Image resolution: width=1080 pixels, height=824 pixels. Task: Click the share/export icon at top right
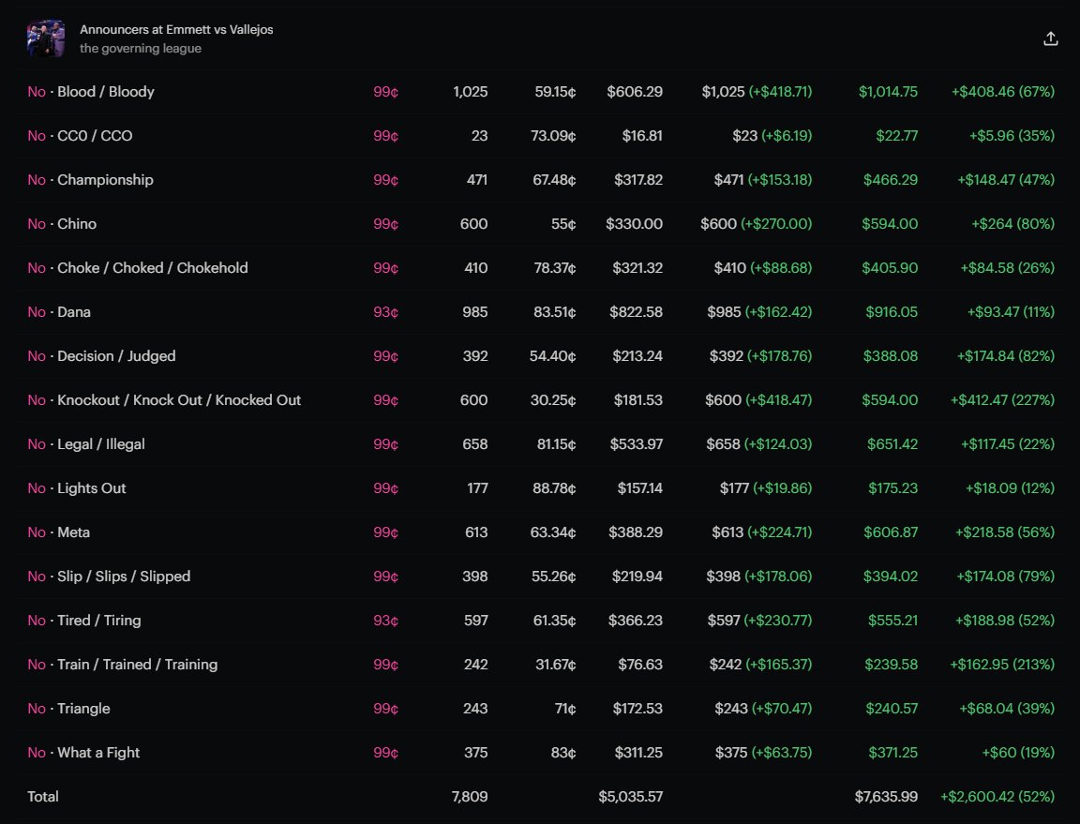click(x=1050, y=38)
